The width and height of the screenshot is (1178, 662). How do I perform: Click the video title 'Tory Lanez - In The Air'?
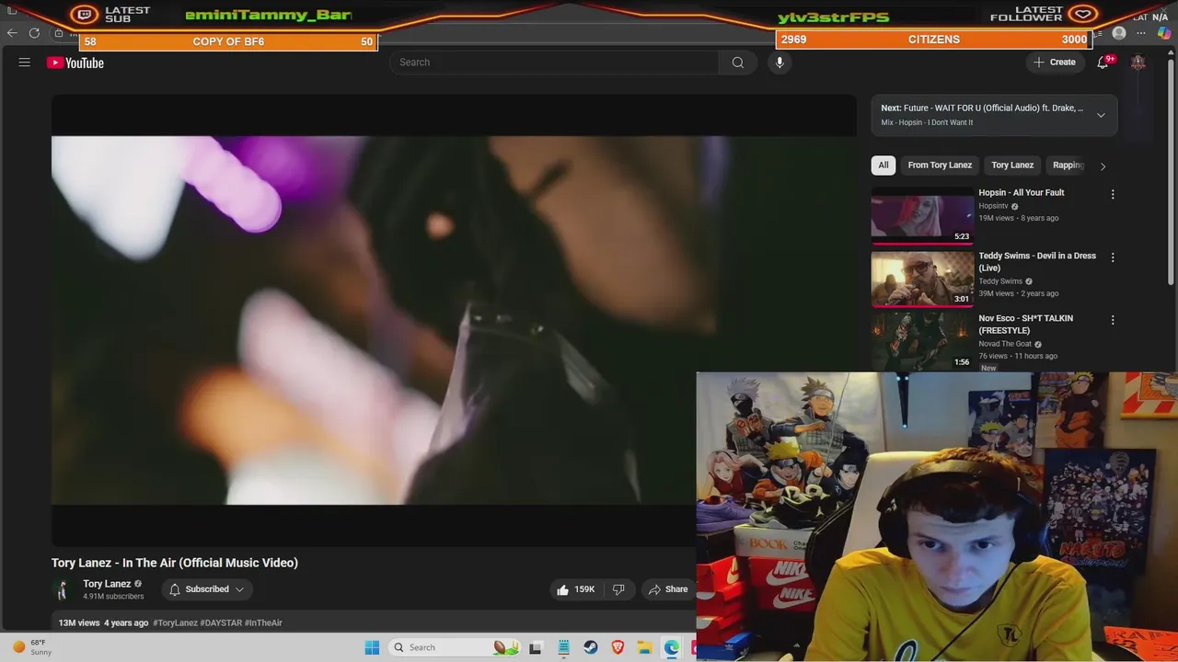point(175,563)
